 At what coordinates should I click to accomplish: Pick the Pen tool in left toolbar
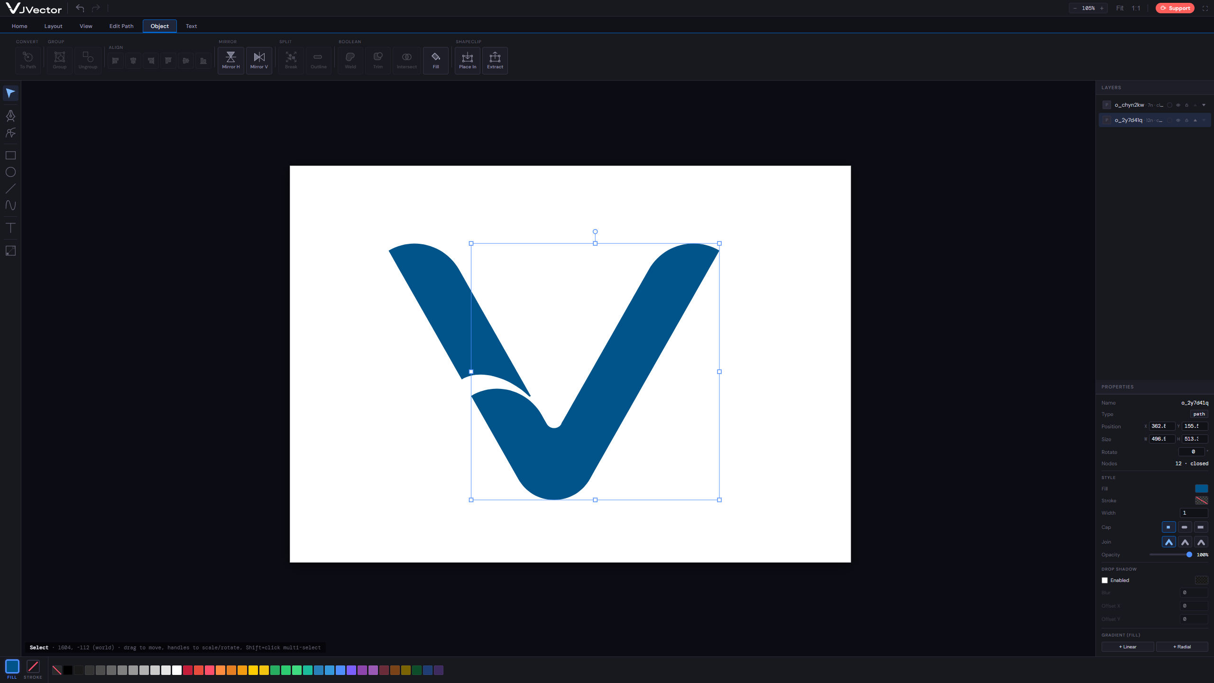(10, 116)
